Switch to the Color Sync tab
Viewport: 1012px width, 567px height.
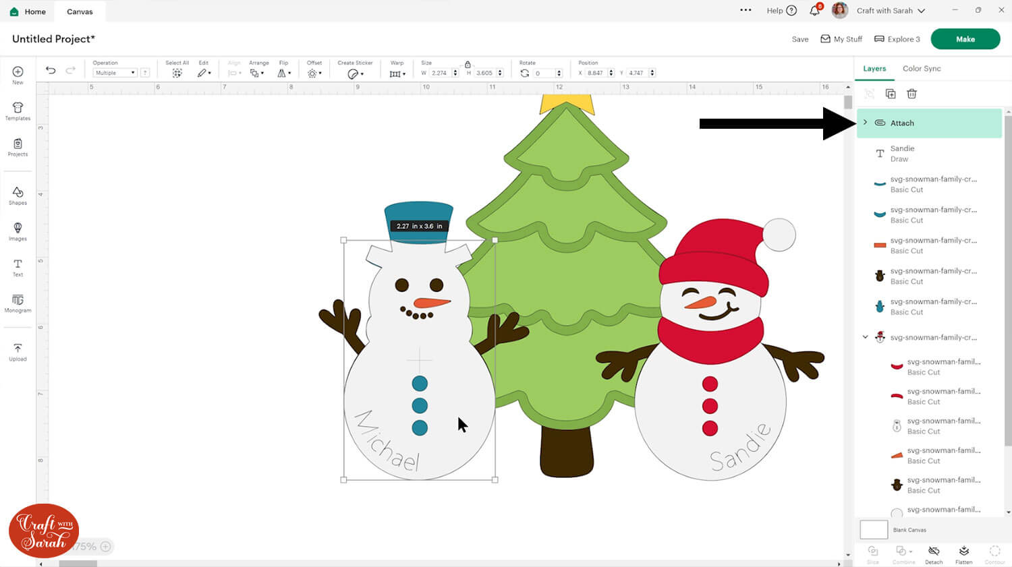click(x=922, y=69)
